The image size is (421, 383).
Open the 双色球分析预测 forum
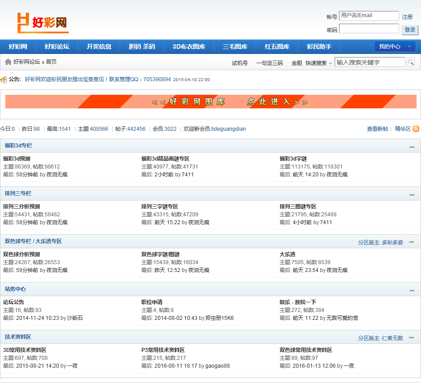[21, 254]
